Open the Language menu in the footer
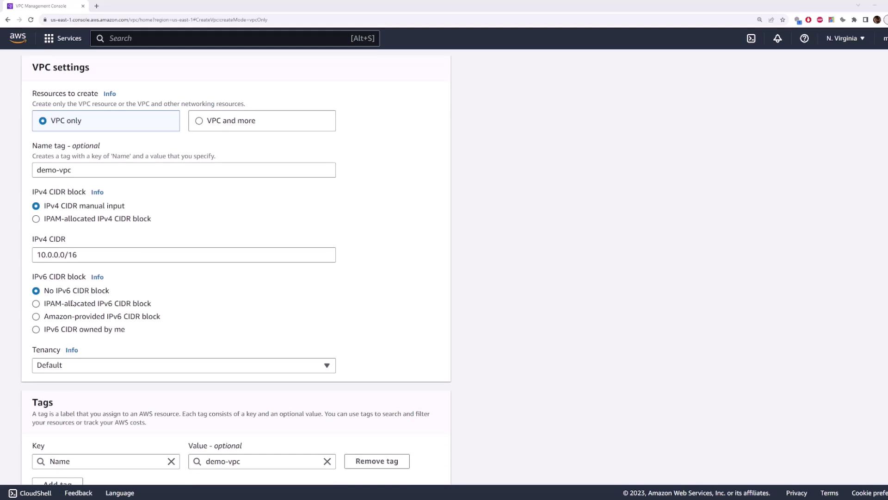 coord(120,493)
